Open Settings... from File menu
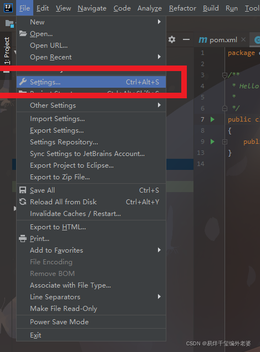260x352 pixels. (91, 82)
